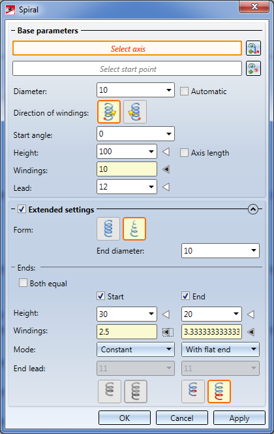Image resolution: width=274 pixels, height=434 pixels.
Task: Collapse the Extended settings section
Action: click(x=253, y=209)
